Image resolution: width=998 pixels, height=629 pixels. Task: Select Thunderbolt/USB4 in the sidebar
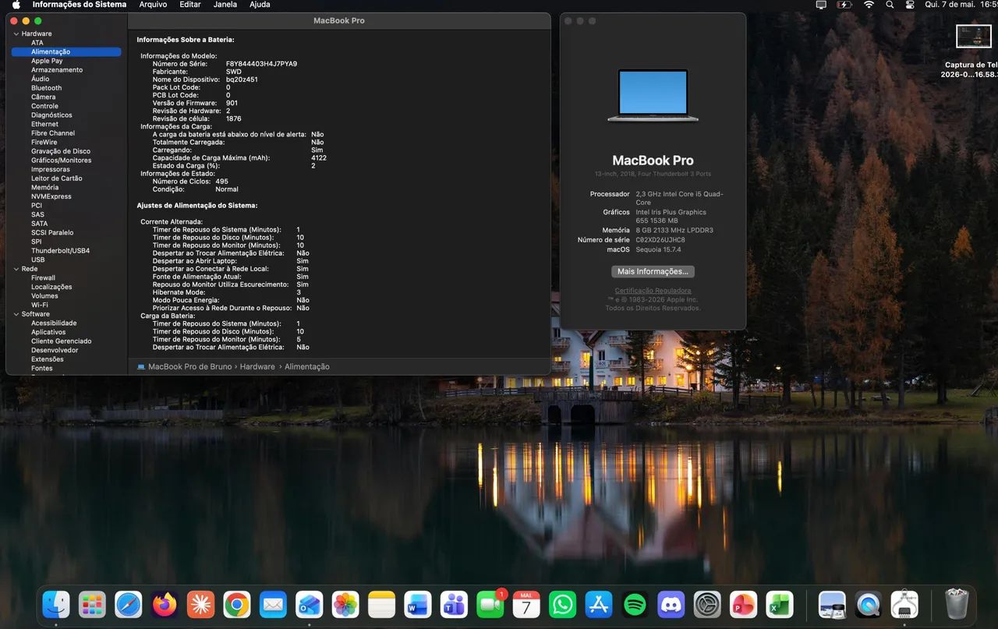(x=60, y=251)
